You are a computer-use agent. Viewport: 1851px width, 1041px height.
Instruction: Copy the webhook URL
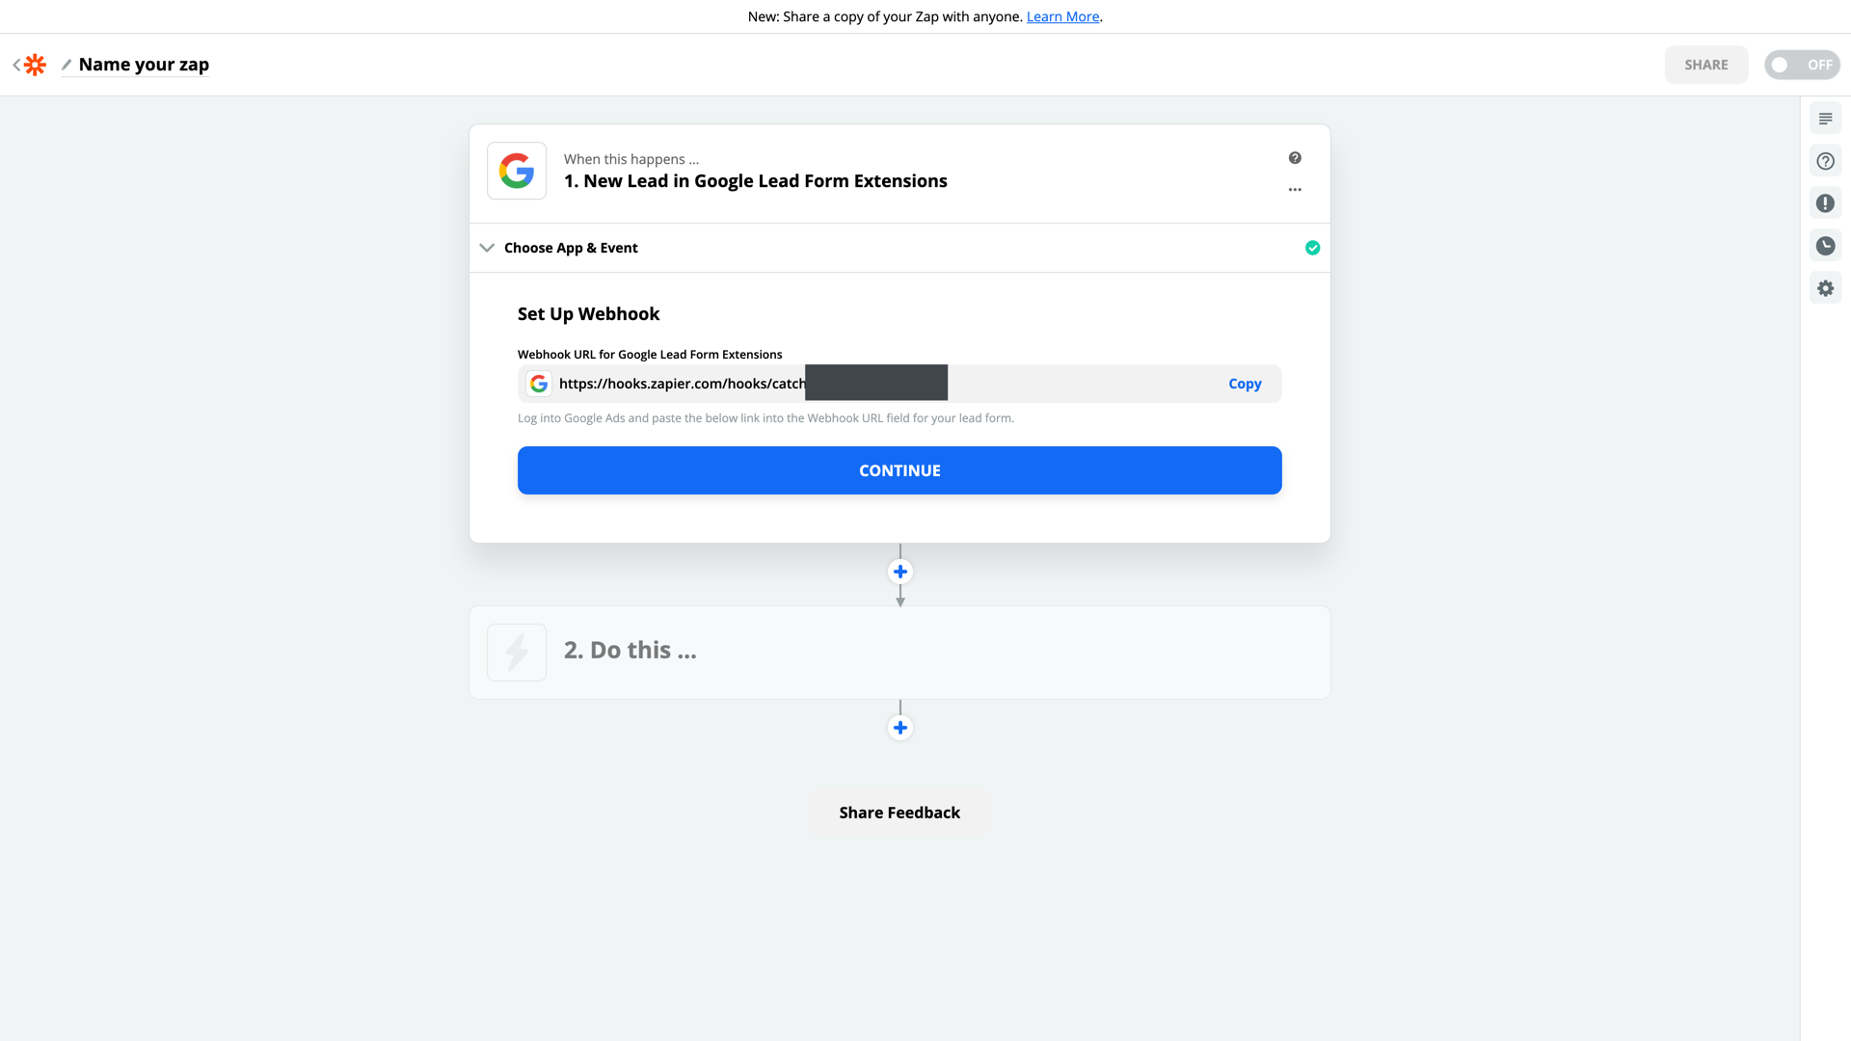1245,384
